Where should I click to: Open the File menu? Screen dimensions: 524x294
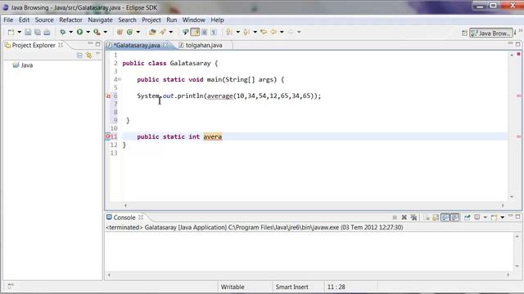coord(8,20)
